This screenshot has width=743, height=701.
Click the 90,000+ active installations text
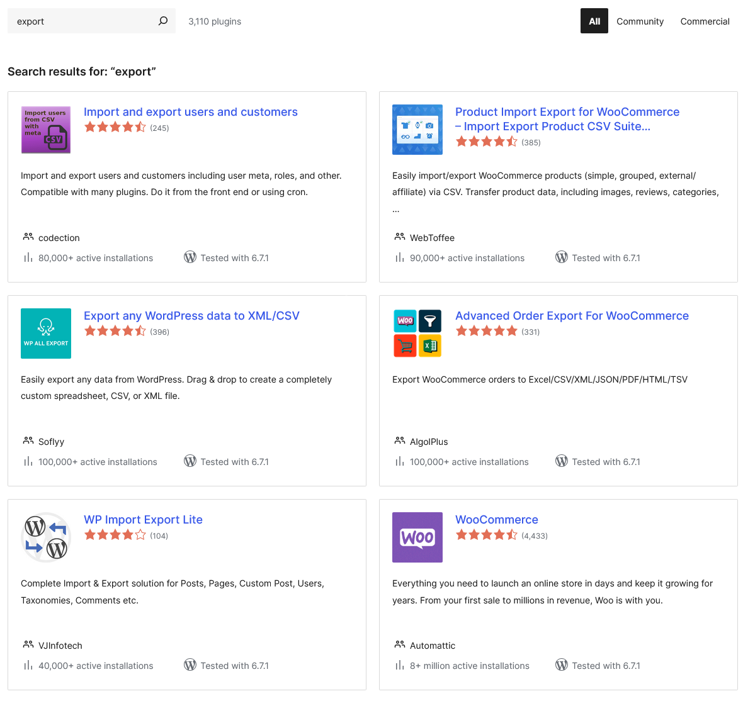tap(467, 258)
